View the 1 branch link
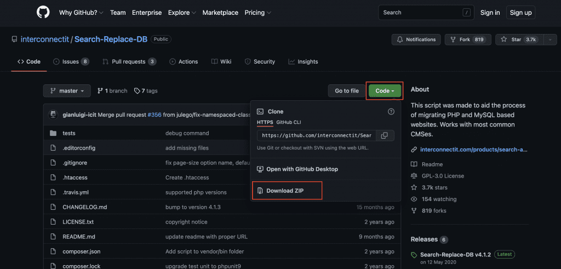This screenshot has width=561, height=269. (112, 91)
